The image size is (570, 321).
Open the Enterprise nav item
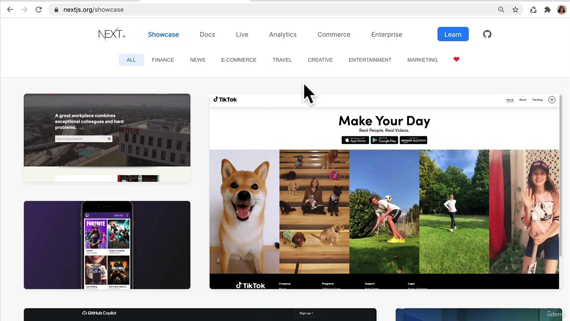pyautogui.click(x=387, y=34)
